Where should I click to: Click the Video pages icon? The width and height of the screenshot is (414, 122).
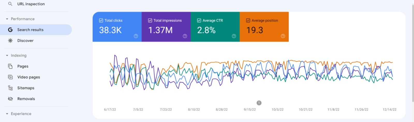pyautogui.click(x=10, y=77)
